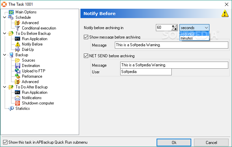Click the Sources folder icon
Image resolution: width=232 pixels, height=147 pixels.
[18, 60]
